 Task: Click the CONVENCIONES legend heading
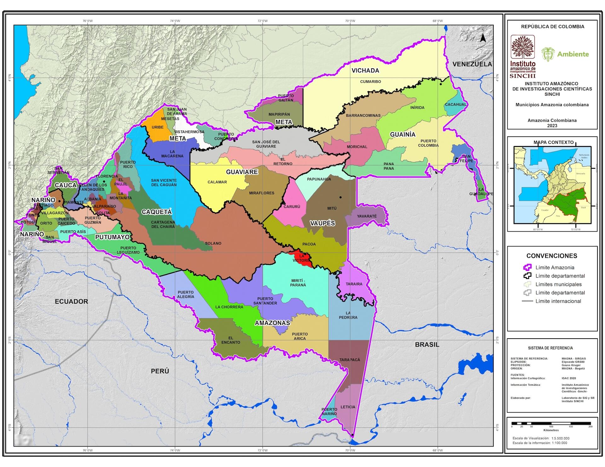(x=552, y=256)
